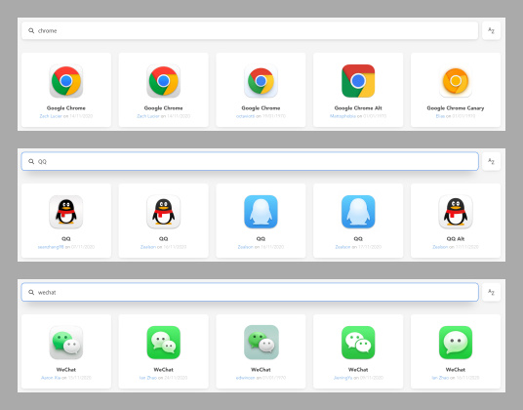Toggle A-Z sorting beside the chrome search

[x=491, y=30]
